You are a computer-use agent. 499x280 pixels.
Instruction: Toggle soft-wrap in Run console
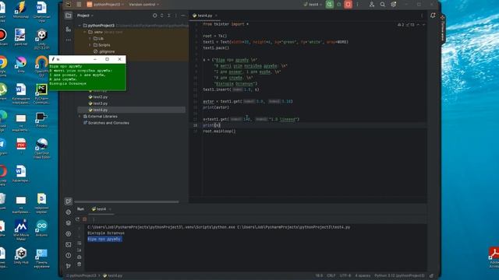click(80, 243)
